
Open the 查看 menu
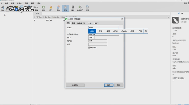(12, 3)
